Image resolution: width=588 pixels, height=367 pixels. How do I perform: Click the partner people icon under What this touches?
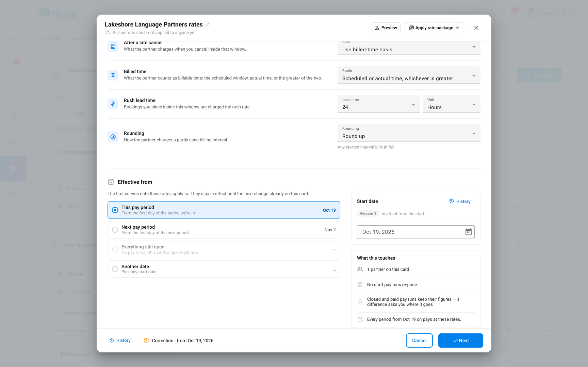pos(360,269)
